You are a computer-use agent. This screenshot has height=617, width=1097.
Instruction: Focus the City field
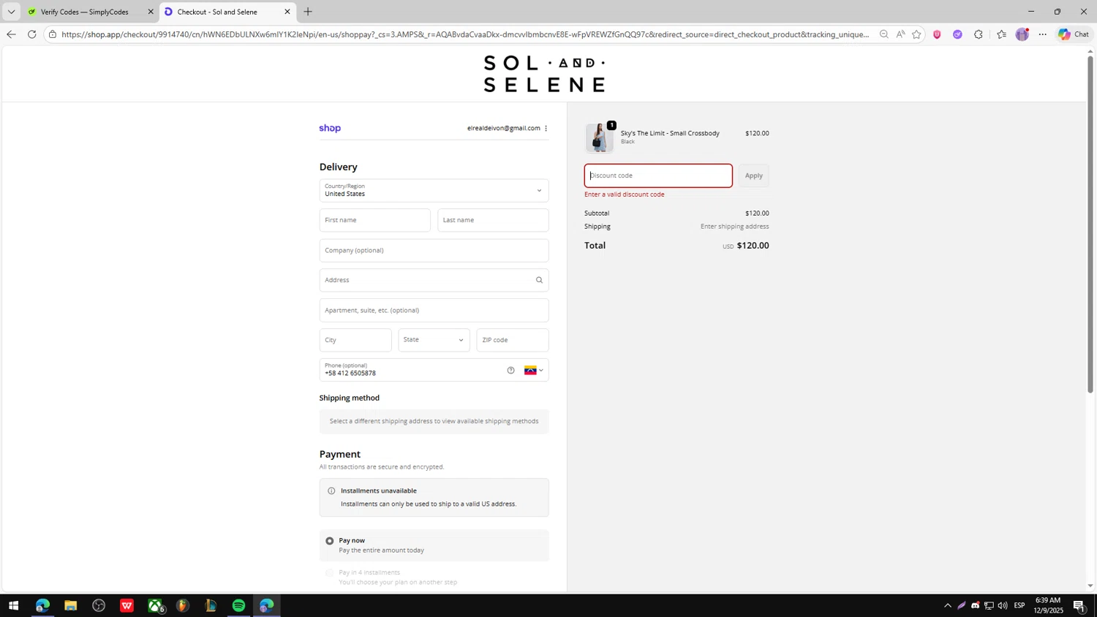coord(355,340)
